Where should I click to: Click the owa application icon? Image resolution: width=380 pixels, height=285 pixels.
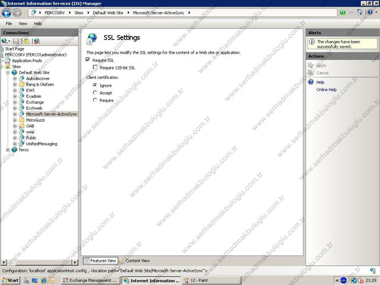tap(21, 132)
